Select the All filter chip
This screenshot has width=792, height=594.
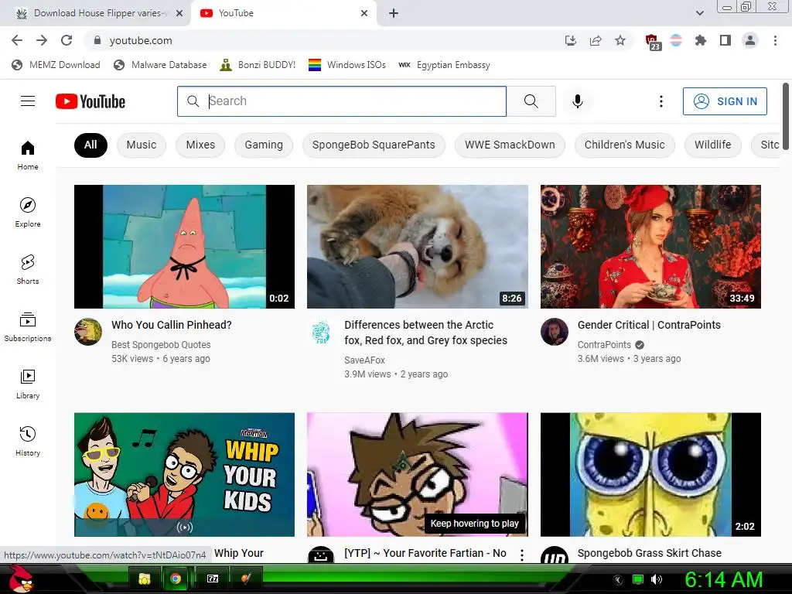point(90,145)
